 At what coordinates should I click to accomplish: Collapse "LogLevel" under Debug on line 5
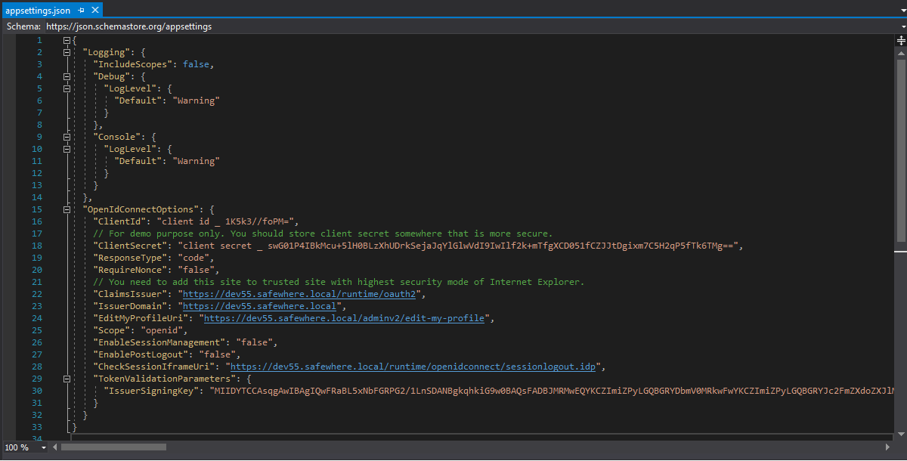[x=67, y=88]
